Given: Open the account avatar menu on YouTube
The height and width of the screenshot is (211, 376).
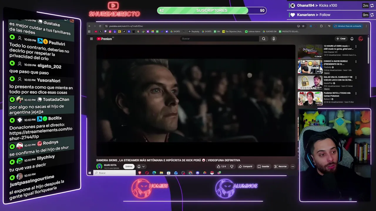Looking at the screenshot, I should pos(360,39).
